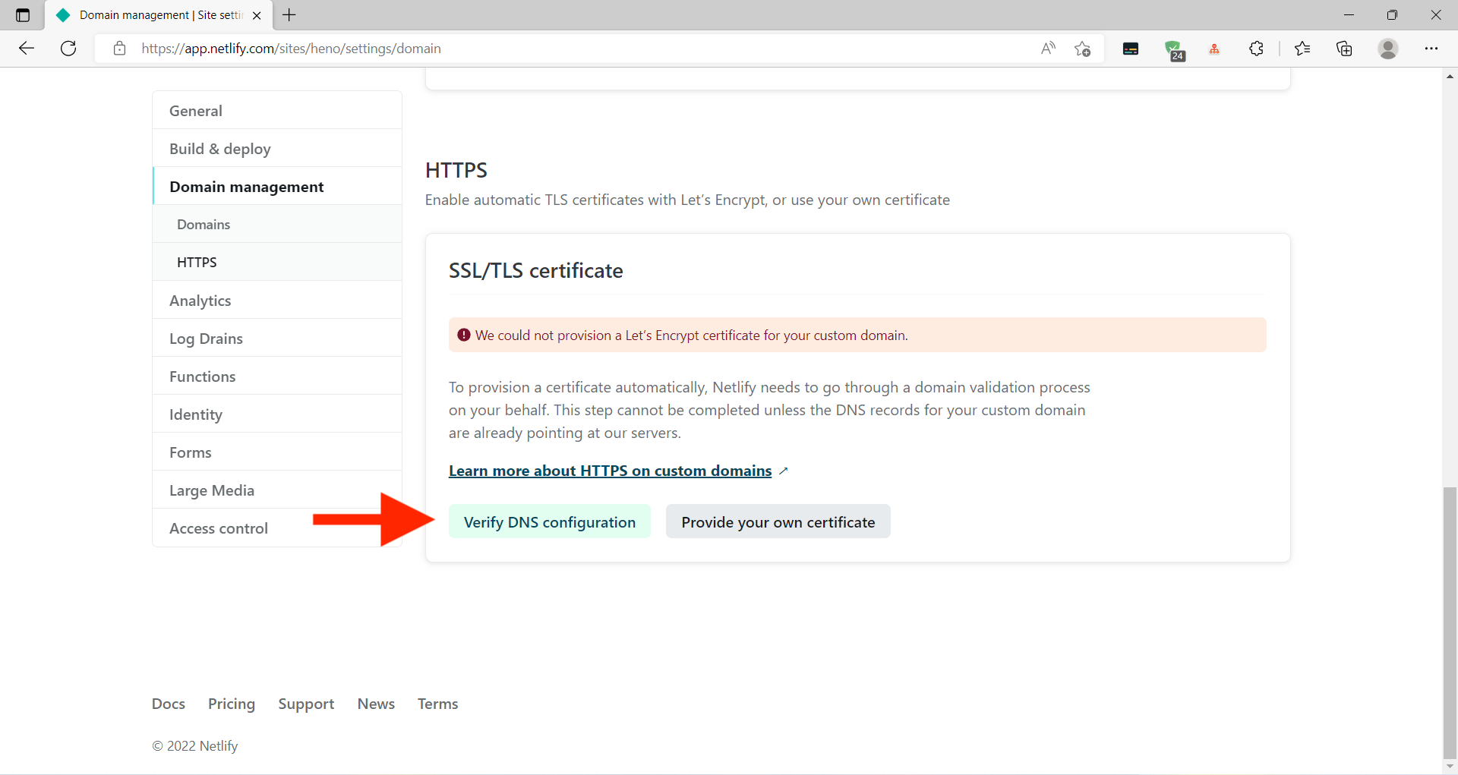
Task: Click Verify DNS configuration
Action: [x=550, y=521]
